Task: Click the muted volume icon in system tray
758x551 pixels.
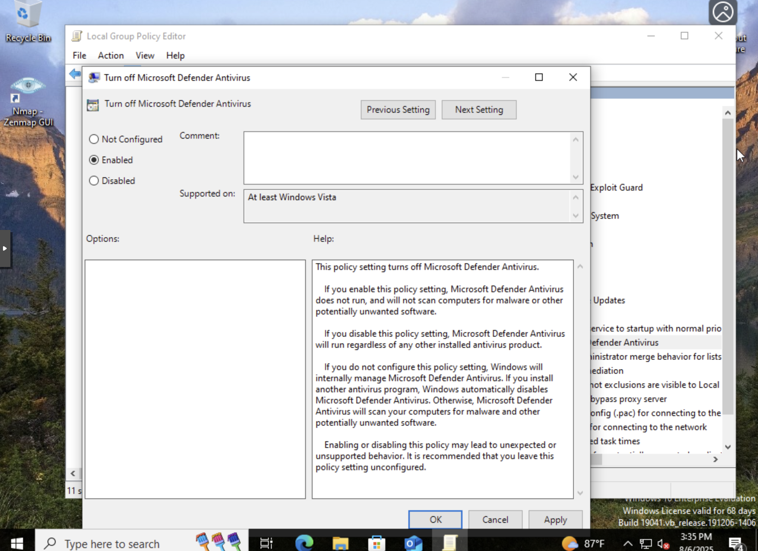Action: tap(663, 544)
